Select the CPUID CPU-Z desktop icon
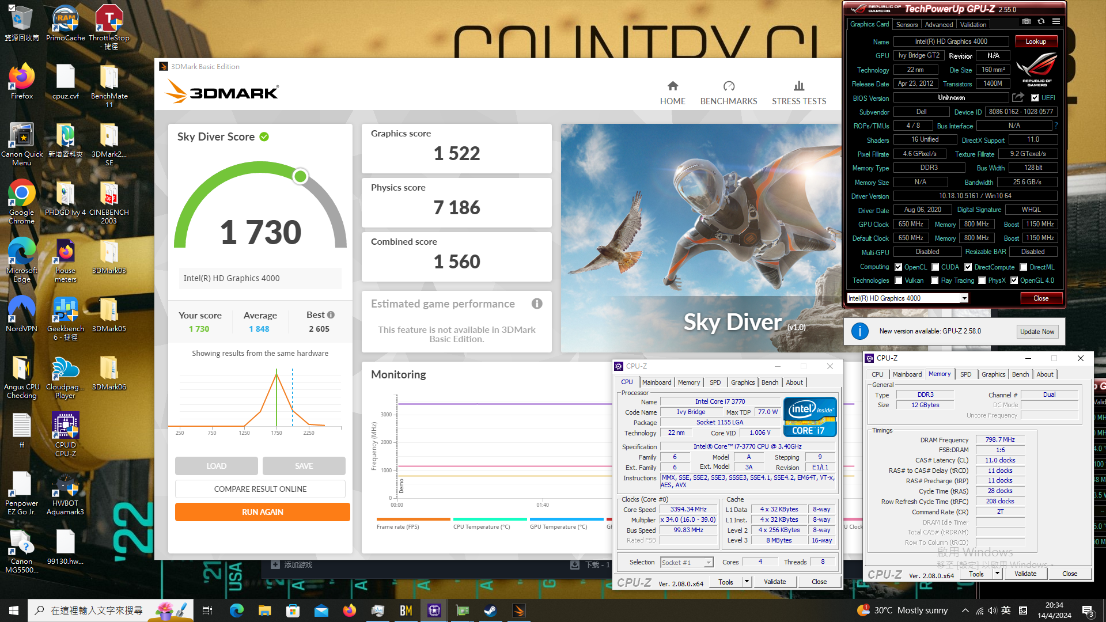Screen dimensions: 1106x622 (x=66, y=434)
